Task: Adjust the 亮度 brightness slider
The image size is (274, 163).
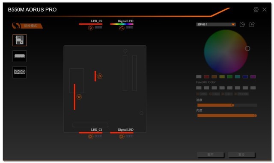Action: pyautogui.click(x=227, y=116)
